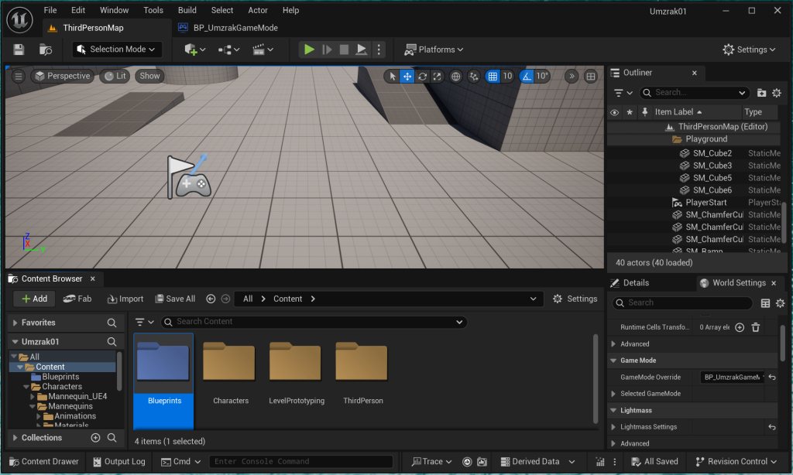Expand the Selected GameMode section
Screen dimensions: 793x475
613,394
